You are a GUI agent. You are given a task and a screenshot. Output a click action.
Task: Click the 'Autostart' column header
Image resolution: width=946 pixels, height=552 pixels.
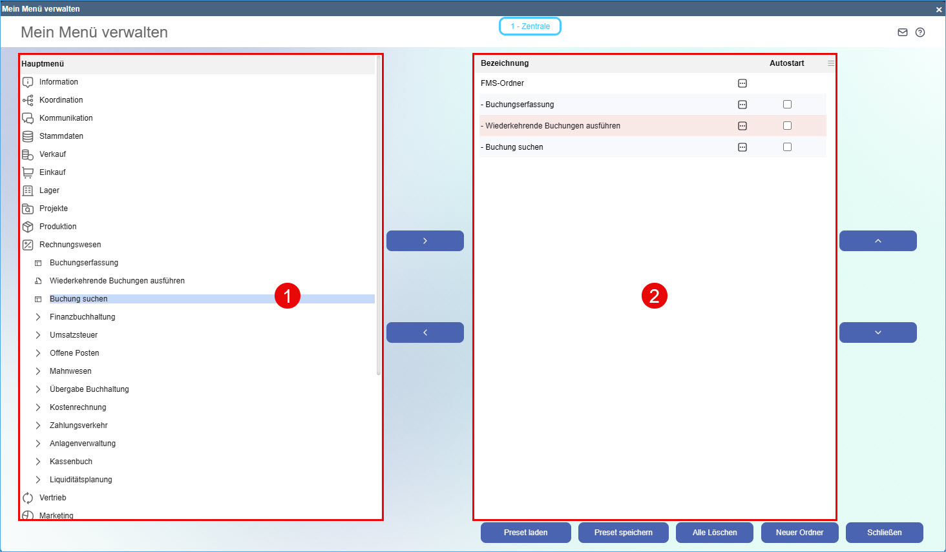pyautogui.click(x=787, y=63)
